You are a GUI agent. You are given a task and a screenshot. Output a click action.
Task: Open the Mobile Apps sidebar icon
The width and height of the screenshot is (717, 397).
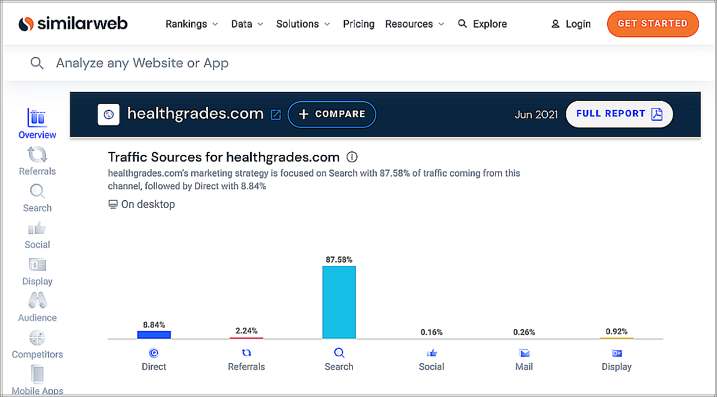click(37, 375)
